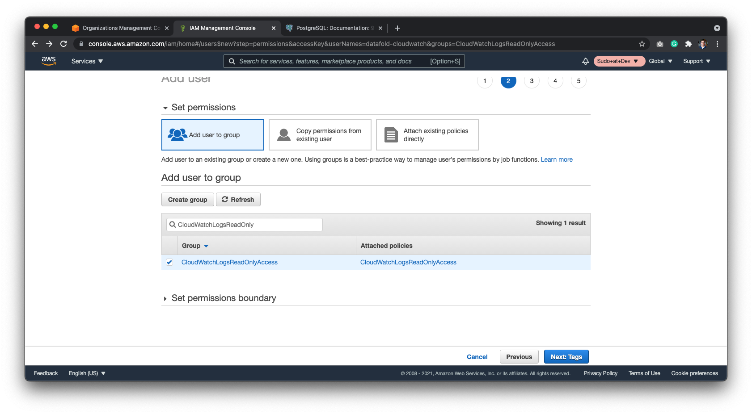
Task: Click the current step 2 indicator
Action: click(508, 81)
